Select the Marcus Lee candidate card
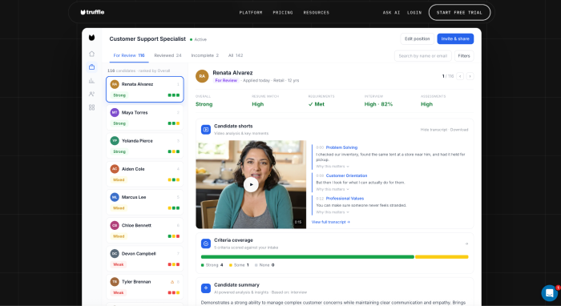This screenshot has height=306, width=561. click(x=144, y=203)
